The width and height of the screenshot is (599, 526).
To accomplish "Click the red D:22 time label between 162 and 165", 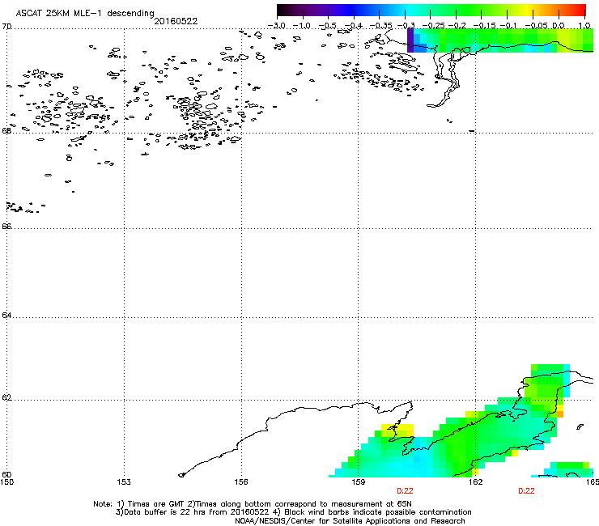I will [526, 491].
